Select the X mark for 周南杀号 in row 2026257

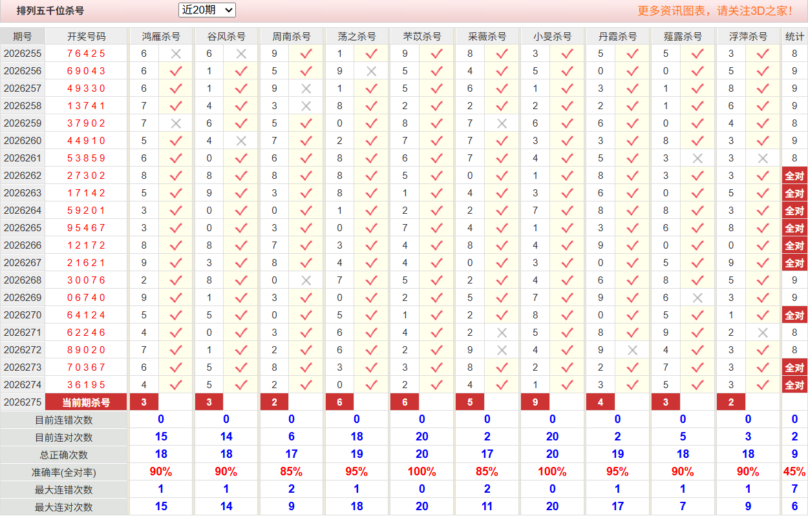(306, 88)
